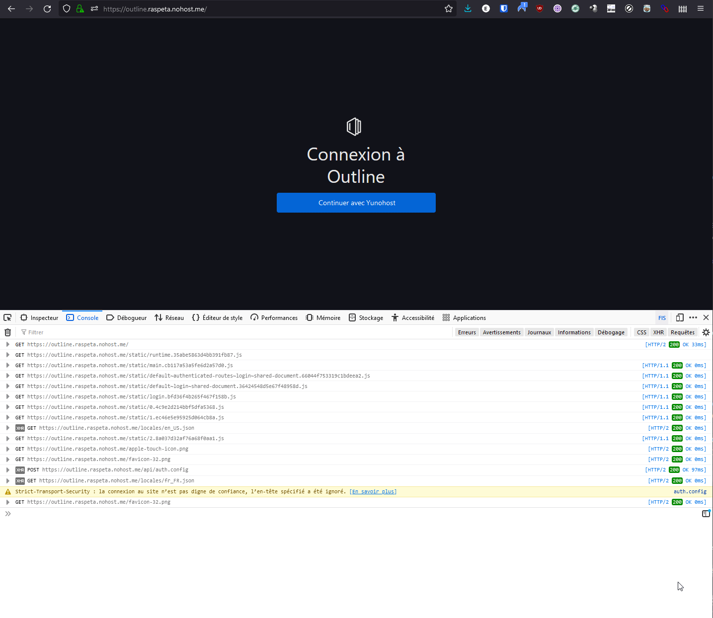Switch to the Inspecteur tab
Image resolution: width=713 pixels, height=618 pixels.
39,317
